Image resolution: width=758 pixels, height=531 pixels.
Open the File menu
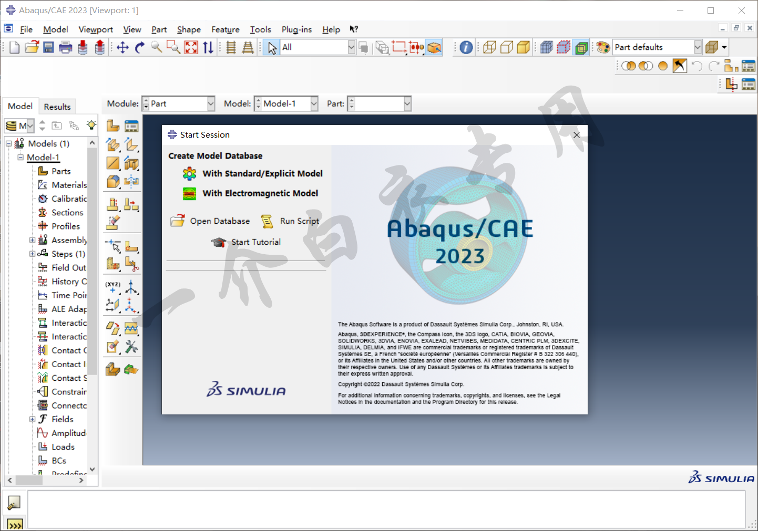pos(26,29)
